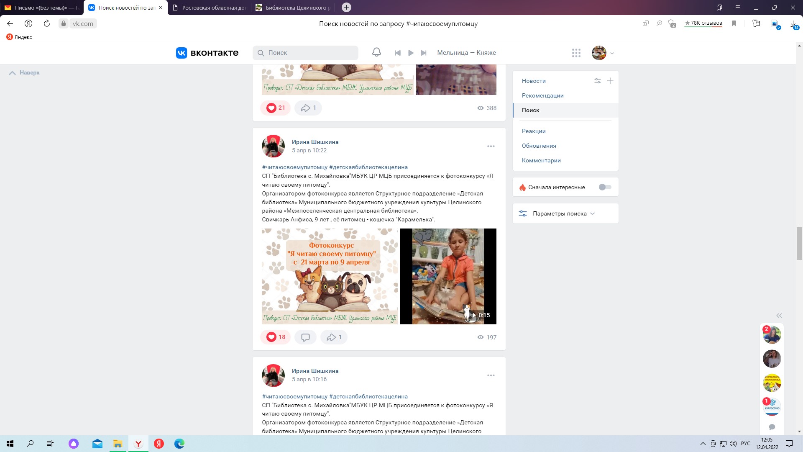The image size is (803, 452).
Task: Share the post with 388 views
Action: tap(308, 108)
